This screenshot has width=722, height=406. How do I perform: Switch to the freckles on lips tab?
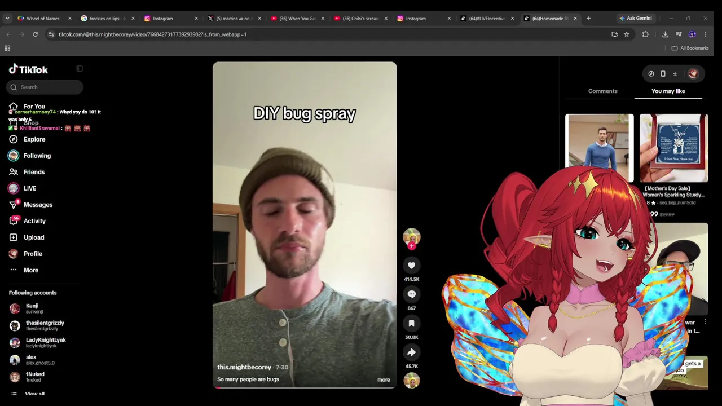point(107,19)
